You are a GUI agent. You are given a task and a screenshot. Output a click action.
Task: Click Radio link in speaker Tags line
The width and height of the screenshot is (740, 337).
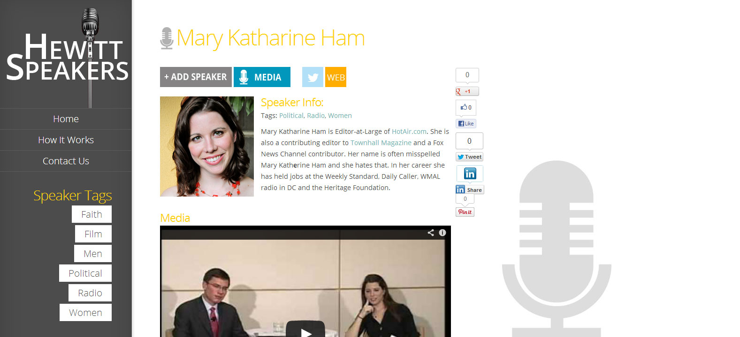315,116
